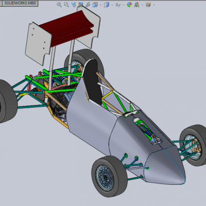Click the Zoom to Fit magnifier icon
Viewport: 206px width, 206px height.
tap(59, 5)
